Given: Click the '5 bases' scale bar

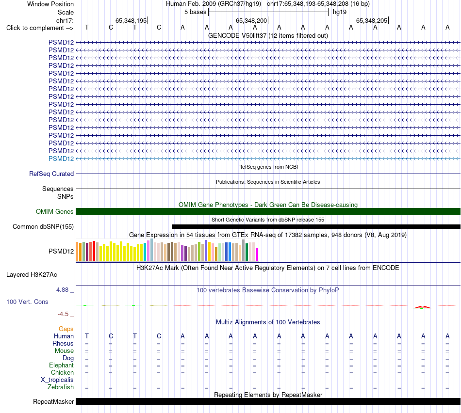Looking at the screenshot, I should (268, 12).
